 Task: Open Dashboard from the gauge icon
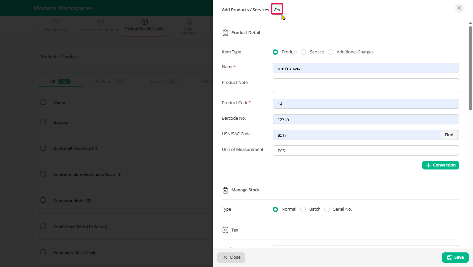pyautogui.click(x=56, y=22)
